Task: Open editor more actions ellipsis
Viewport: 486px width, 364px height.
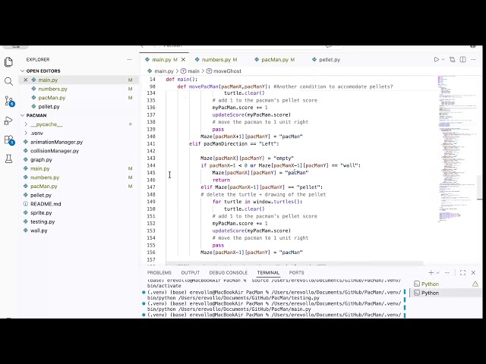Action: 473,59
